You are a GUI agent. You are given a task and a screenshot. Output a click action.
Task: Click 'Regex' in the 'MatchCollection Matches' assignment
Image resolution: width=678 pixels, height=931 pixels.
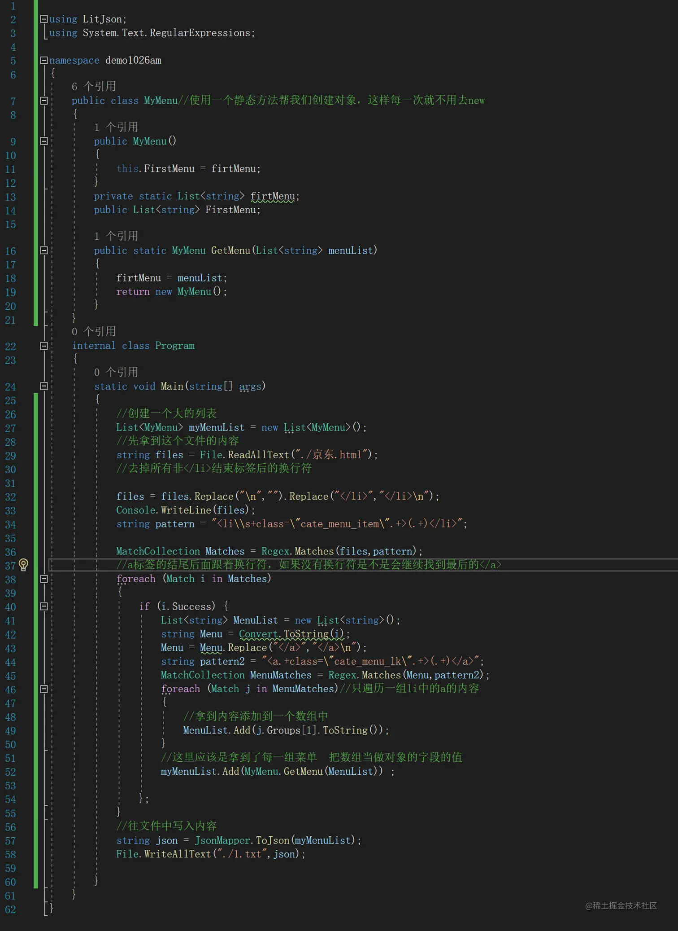click(275, 551)
